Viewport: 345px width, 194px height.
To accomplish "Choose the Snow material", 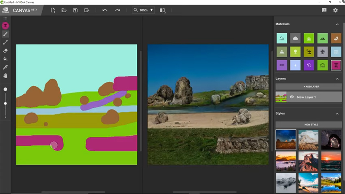I will point(323,52).
